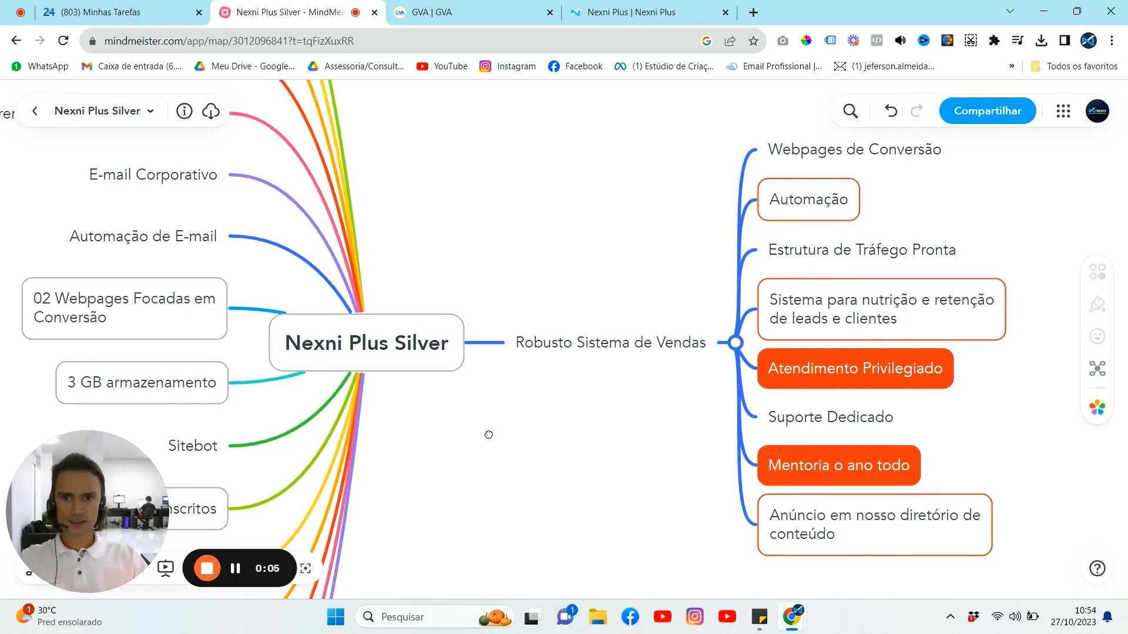Pause the screen recording
Screen dimensions: 1128x634
[236, 568]
